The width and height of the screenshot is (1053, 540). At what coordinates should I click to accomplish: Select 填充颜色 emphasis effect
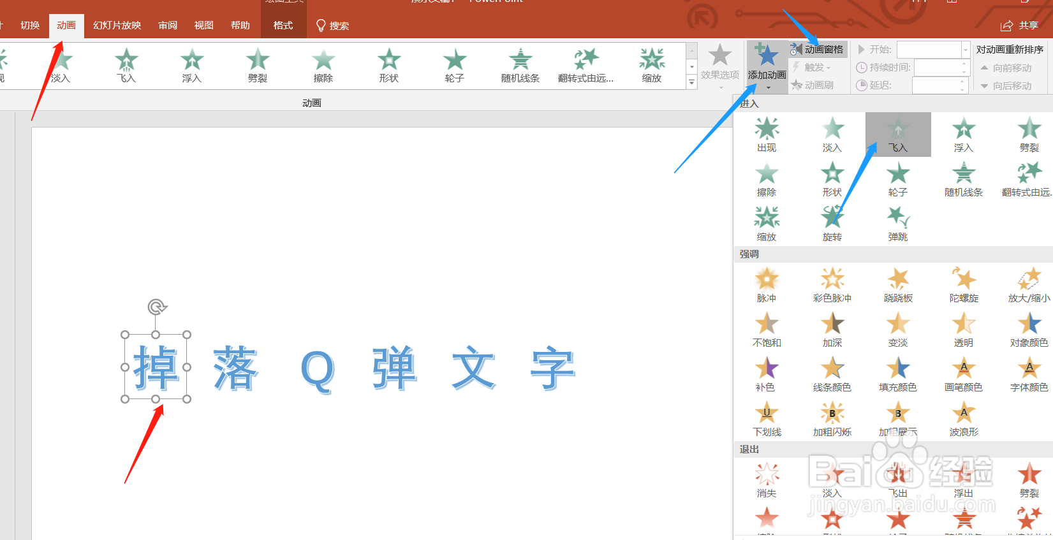point(898,374)
